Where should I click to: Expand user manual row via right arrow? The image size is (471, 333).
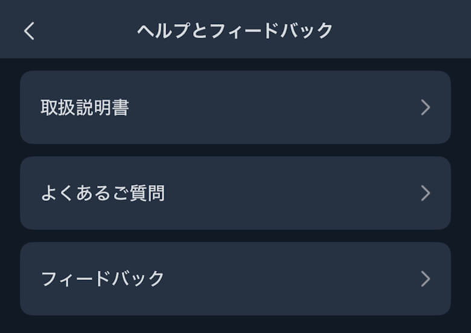coord(425,107)
